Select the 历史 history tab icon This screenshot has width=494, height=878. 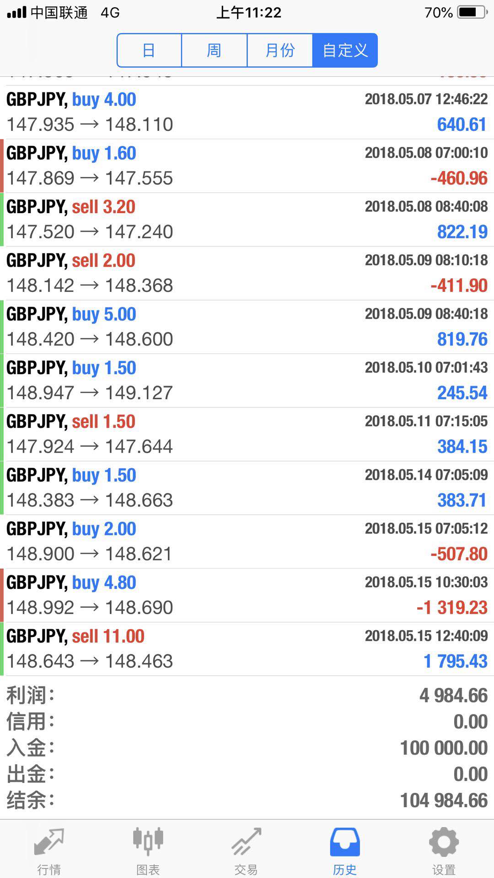[x=345, y=842]
